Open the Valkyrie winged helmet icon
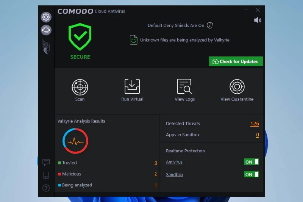303x202 pixels. 46,47
